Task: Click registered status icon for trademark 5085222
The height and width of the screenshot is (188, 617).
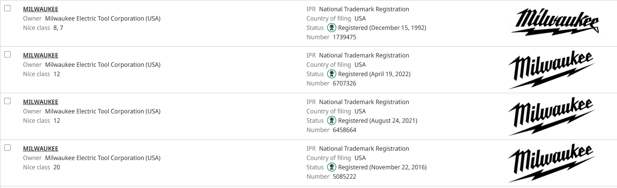Action: (x=331, y=167)
